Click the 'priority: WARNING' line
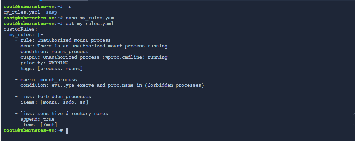 (44, 63)
